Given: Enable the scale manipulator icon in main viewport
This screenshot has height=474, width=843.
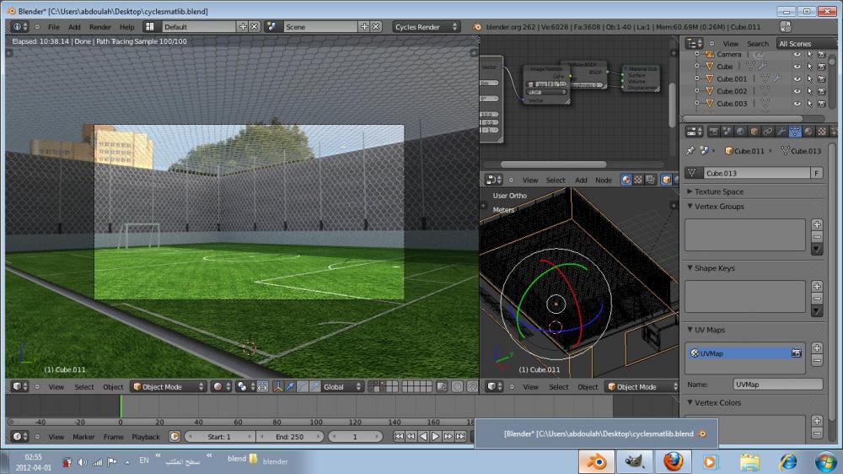Looking at the screenshot, I should coord(315,386).
